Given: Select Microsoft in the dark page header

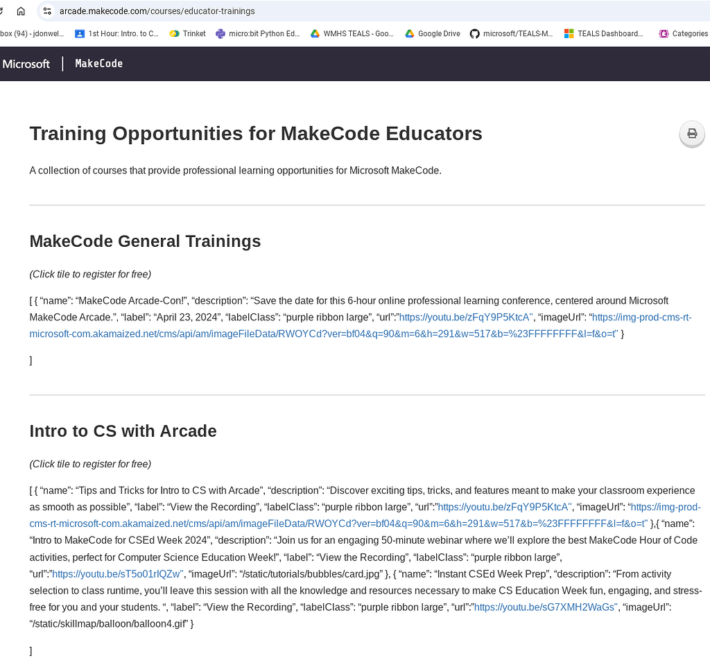Looking at the screenshot, I should tap(26, 63).
